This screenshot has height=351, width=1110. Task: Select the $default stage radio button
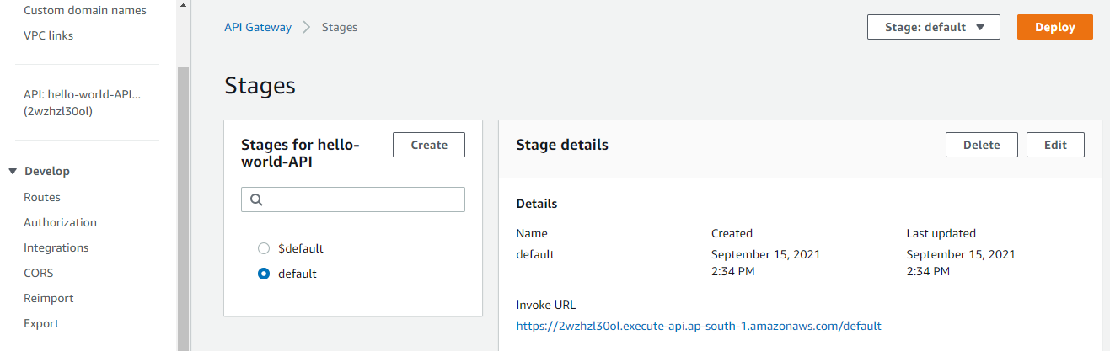pyautogui.click(x=264, y=248)
